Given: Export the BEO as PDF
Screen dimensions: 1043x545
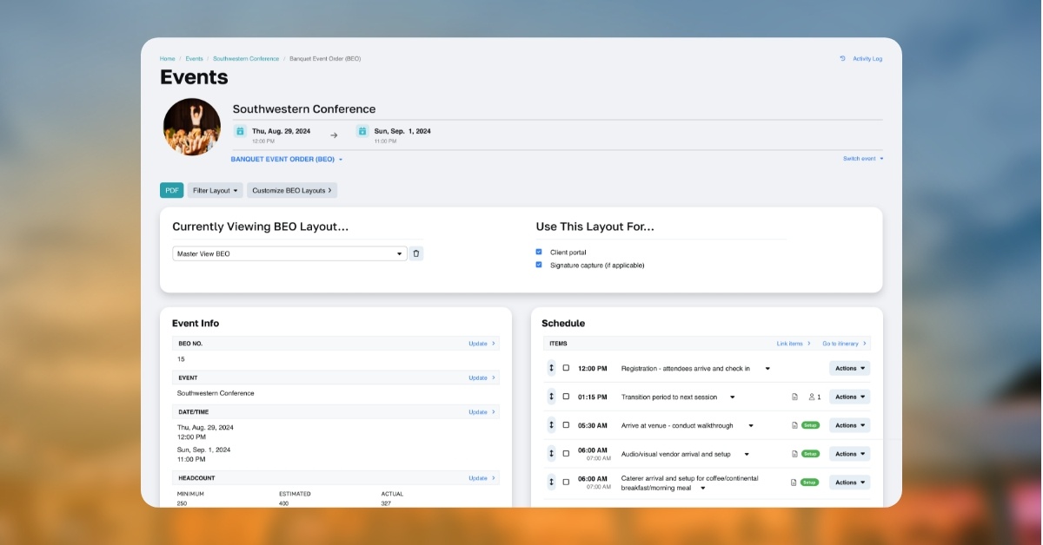Looking at the screenshot, I should point(172,190).
